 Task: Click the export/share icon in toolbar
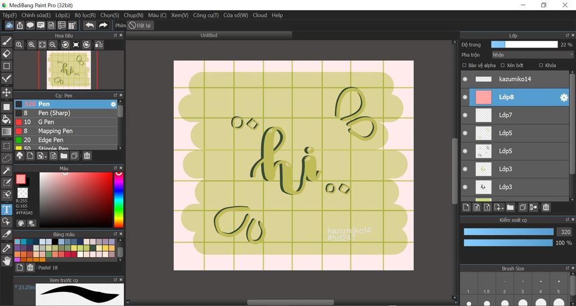(x=20, y=25)
